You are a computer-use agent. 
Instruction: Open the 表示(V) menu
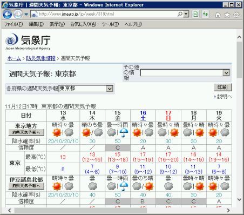click(x=57, y=24)
